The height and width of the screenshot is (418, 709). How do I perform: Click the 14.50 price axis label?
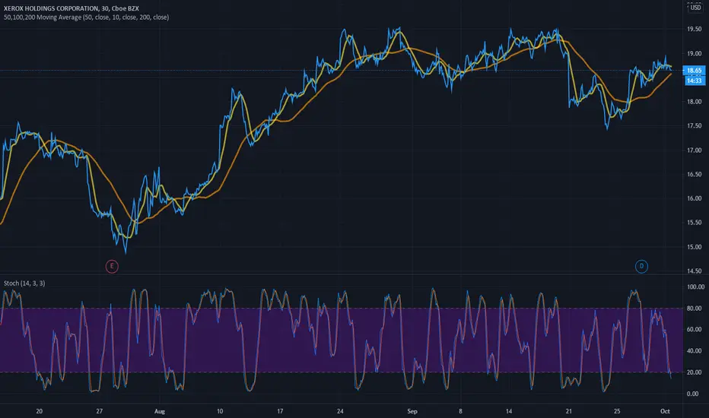(x=694, y=271)
